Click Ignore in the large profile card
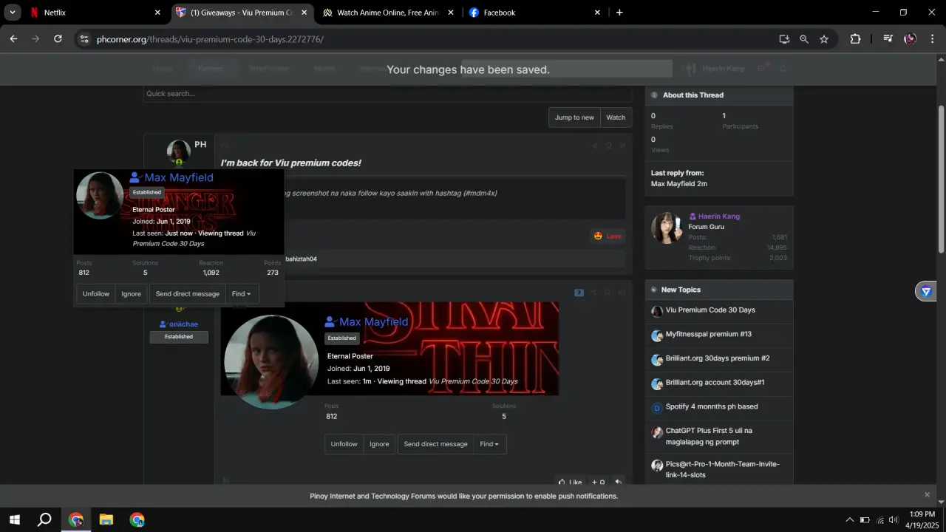 tap(380, 444)
